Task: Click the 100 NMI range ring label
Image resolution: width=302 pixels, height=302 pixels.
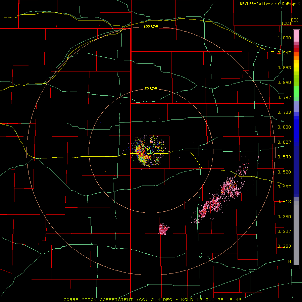Action: coord(151,27)
